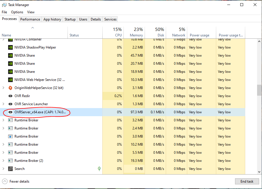Sort by the Disk column header

coord(155,32)
